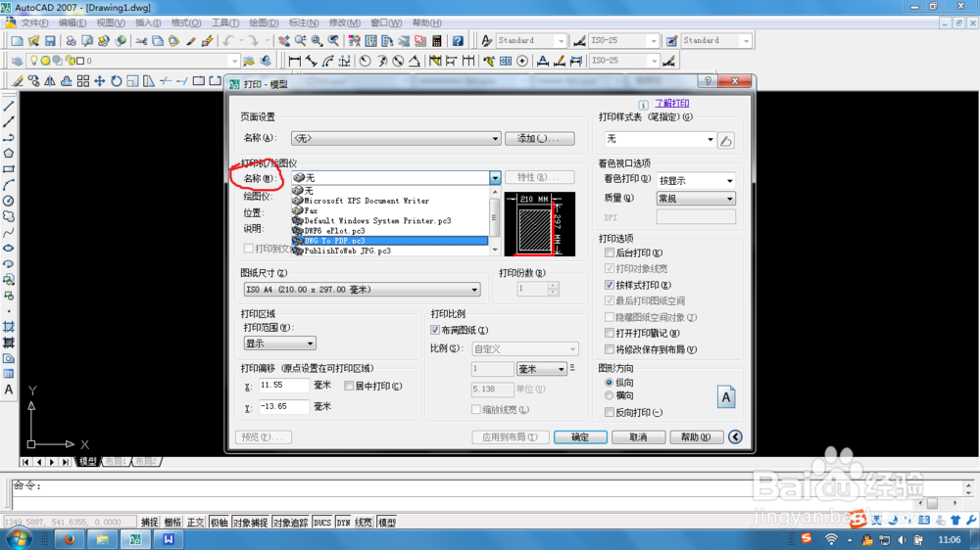Uncheck 布满图纸 checkbox
This screenshot has width=980, height=550.
pyautogui.click(x=435, y=330)
